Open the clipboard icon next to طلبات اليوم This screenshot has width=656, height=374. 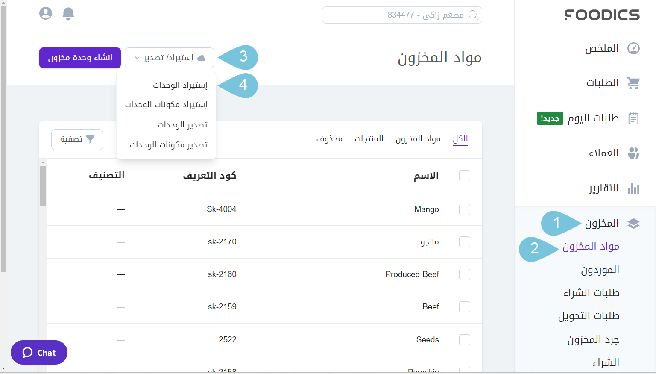click(x=634, y=118)
